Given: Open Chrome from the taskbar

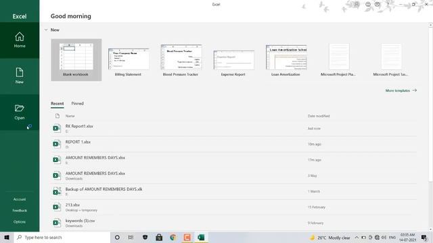Looking at the screenshot, I should (173, 237).
